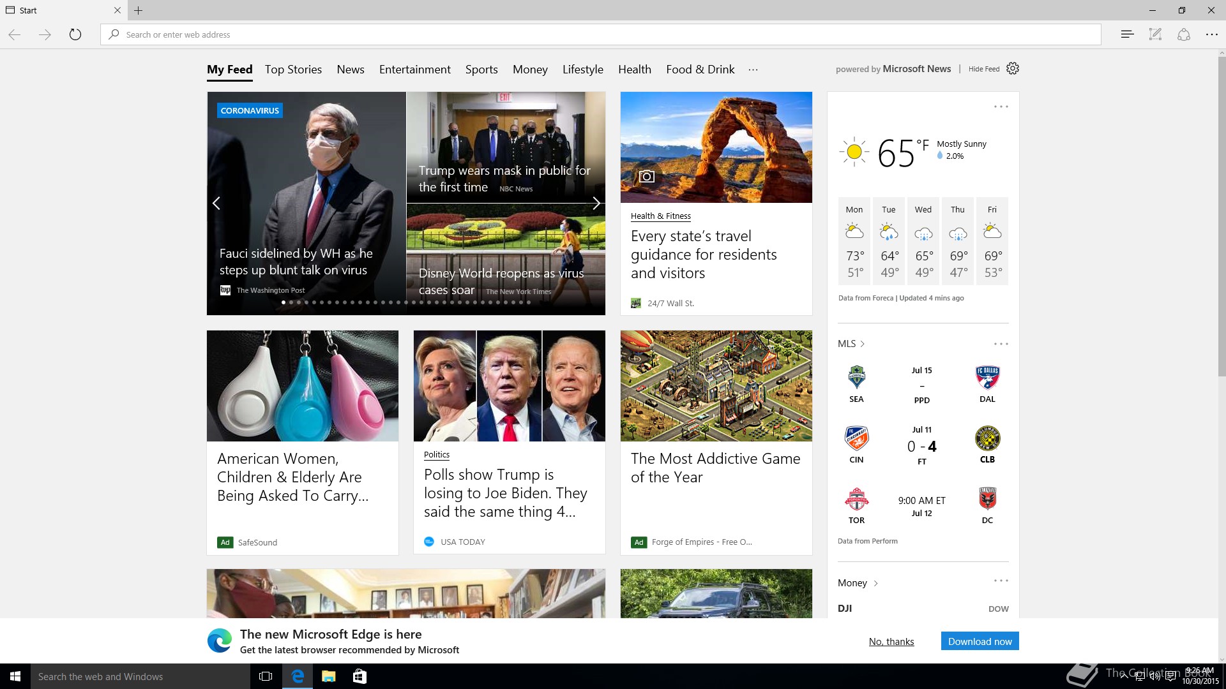Click in the address bar field
Screen dimensions: 1226x689
point(600,34)
